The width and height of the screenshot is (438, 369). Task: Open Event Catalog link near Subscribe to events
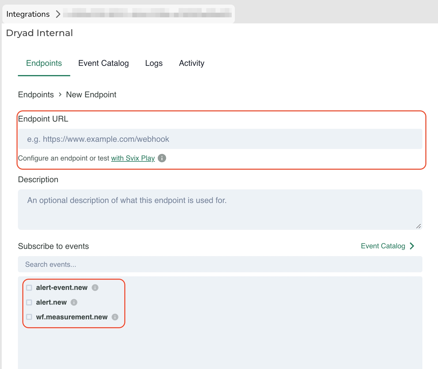pyautogui.click(x=383, y=246)
